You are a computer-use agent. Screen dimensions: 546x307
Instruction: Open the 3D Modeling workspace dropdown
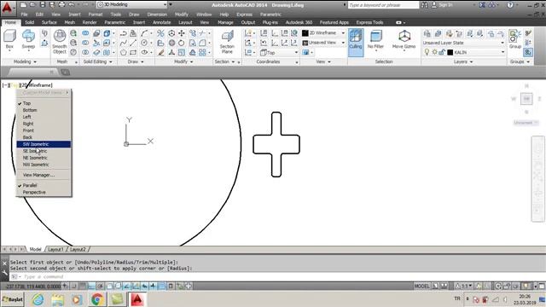click(x=132, y=4)
